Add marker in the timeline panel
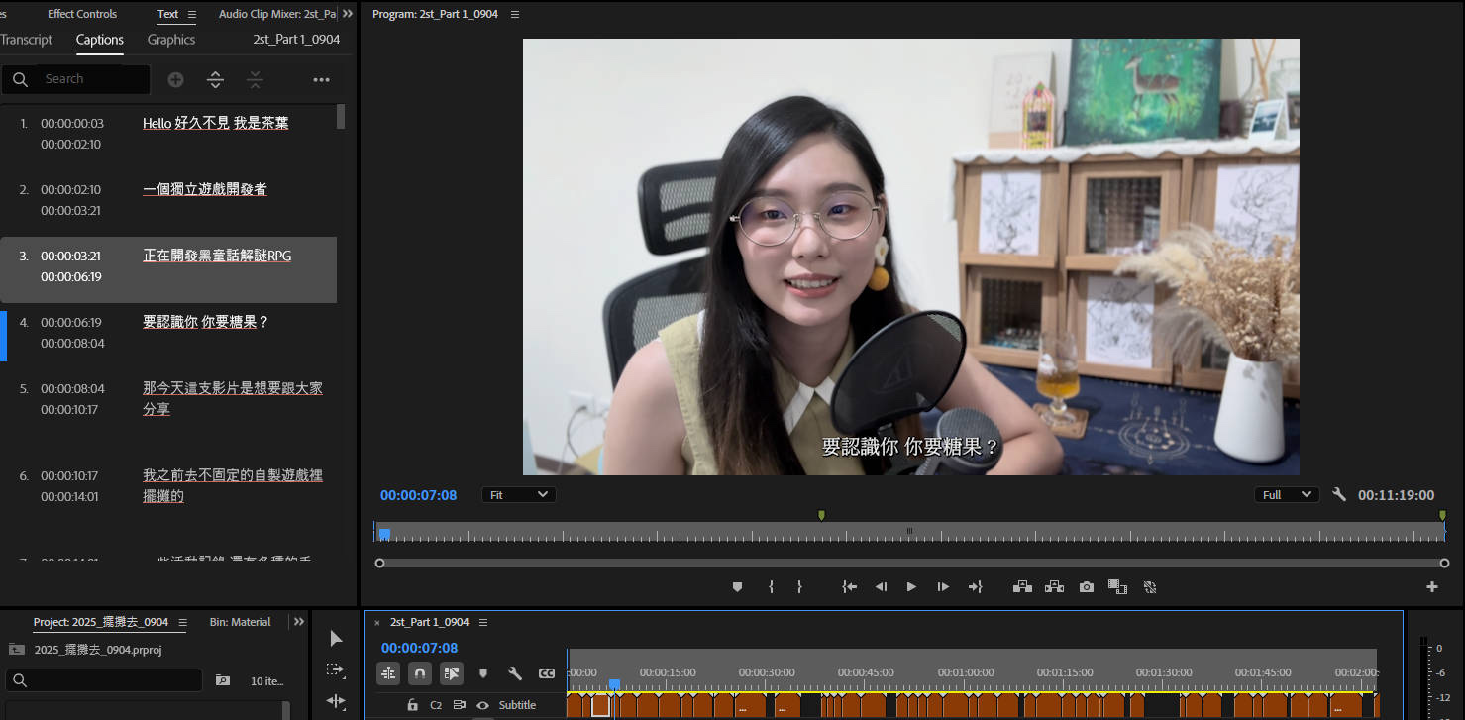This screenshot has width=1465, height=720. pos(483,673)
